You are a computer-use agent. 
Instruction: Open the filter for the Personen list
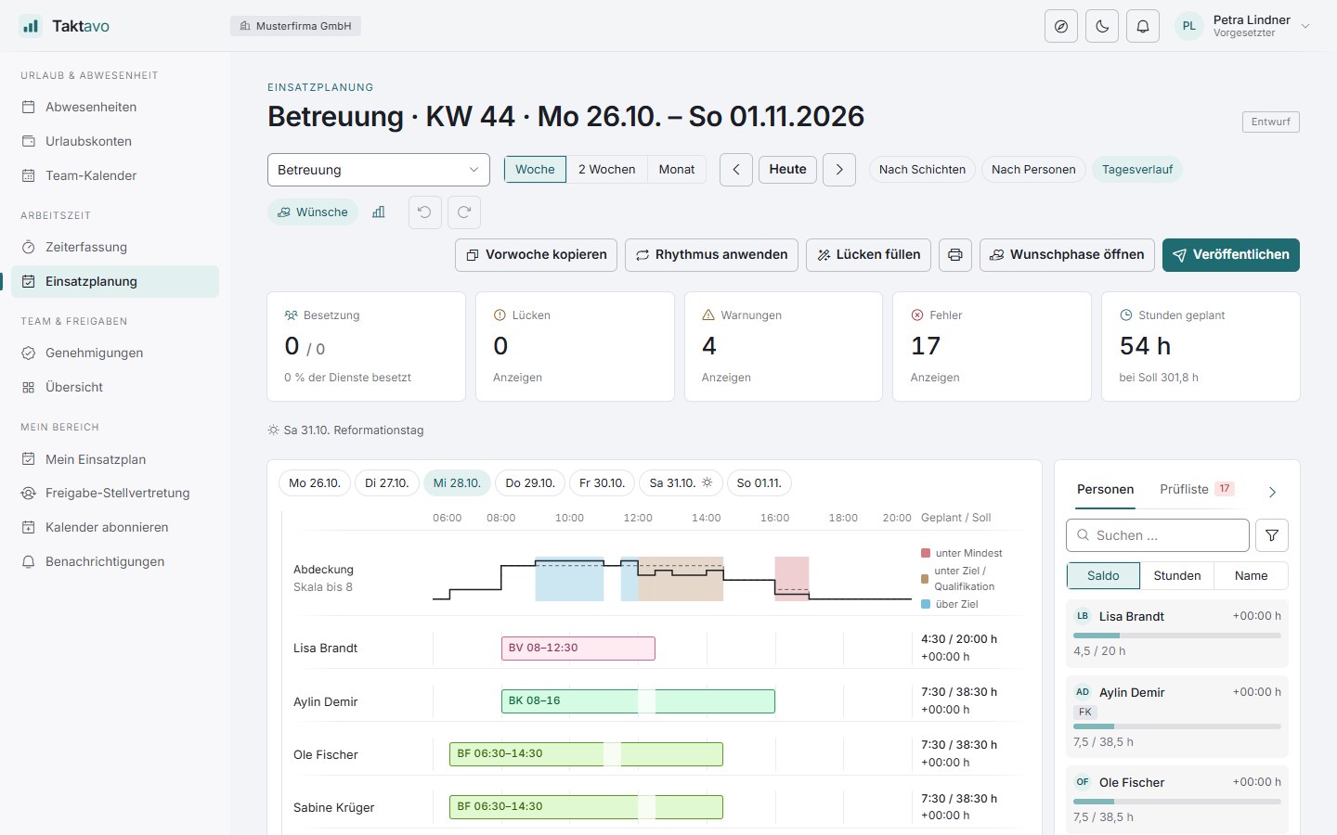(x=1272, y=535)
